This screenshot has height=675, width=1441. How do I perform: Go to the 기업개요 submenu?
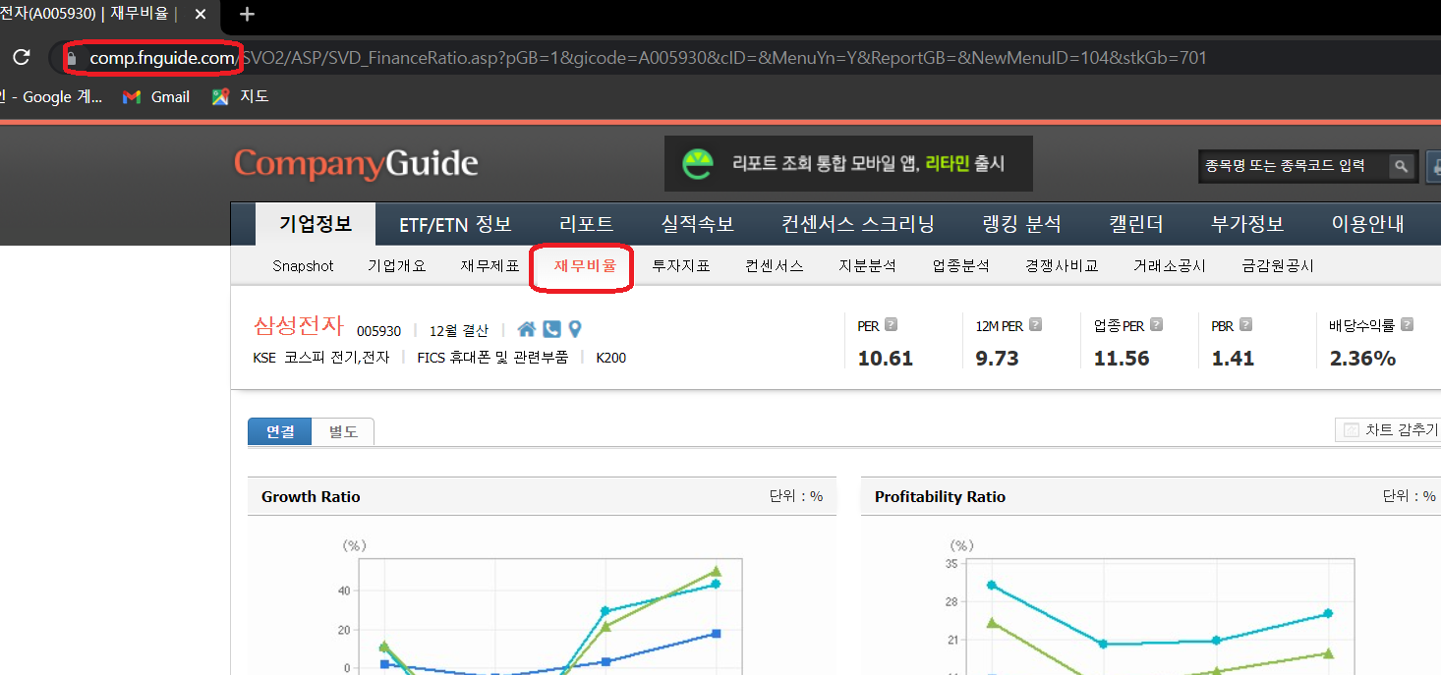pos(397,266)
